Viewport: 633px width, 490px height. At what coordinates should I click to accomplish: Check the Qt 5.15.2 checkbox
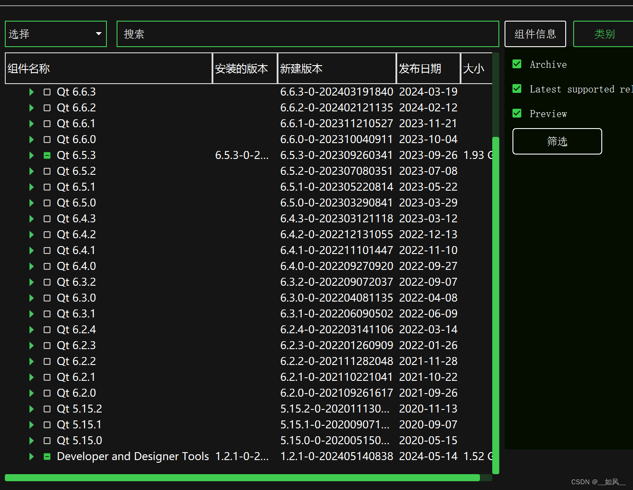point(47,409)
